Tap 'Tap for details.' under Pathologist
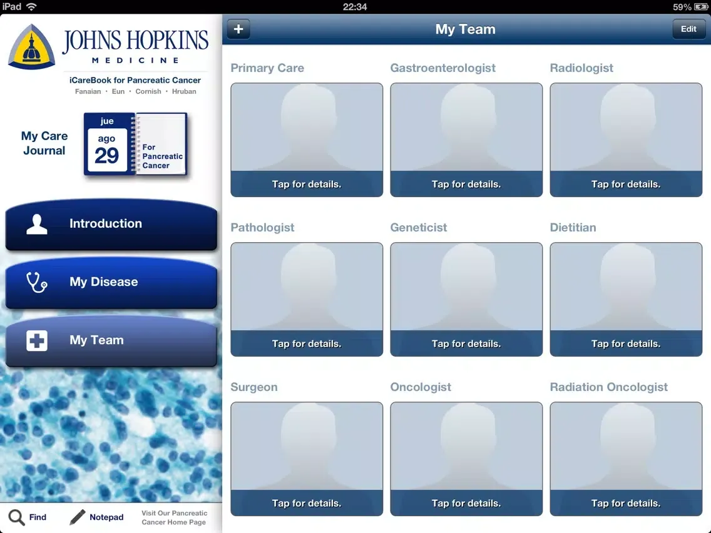Viewport: 711px width, 533px height. click(307, 343)
